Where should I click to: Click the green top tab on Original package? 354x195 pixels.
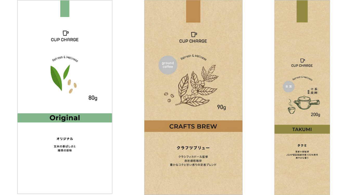click(x=65, y=9)
